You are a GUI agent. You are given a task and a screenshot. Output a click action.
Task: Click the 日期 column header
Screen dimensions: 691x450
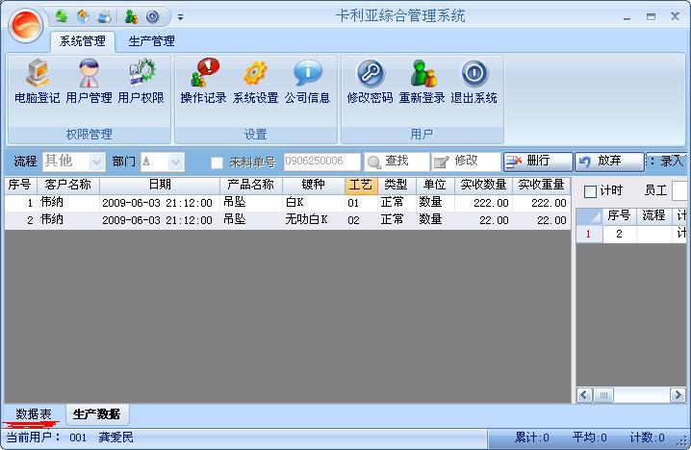click(x=160, y=185)
